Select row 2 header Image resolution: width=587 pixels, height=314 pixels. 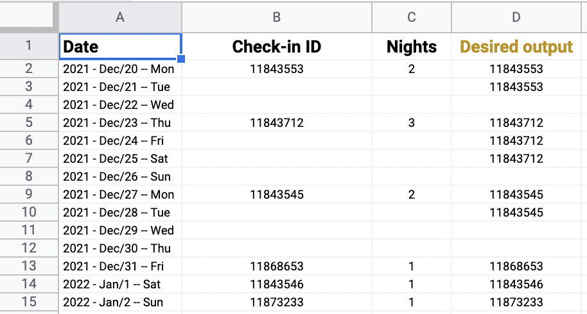point(29,69)
